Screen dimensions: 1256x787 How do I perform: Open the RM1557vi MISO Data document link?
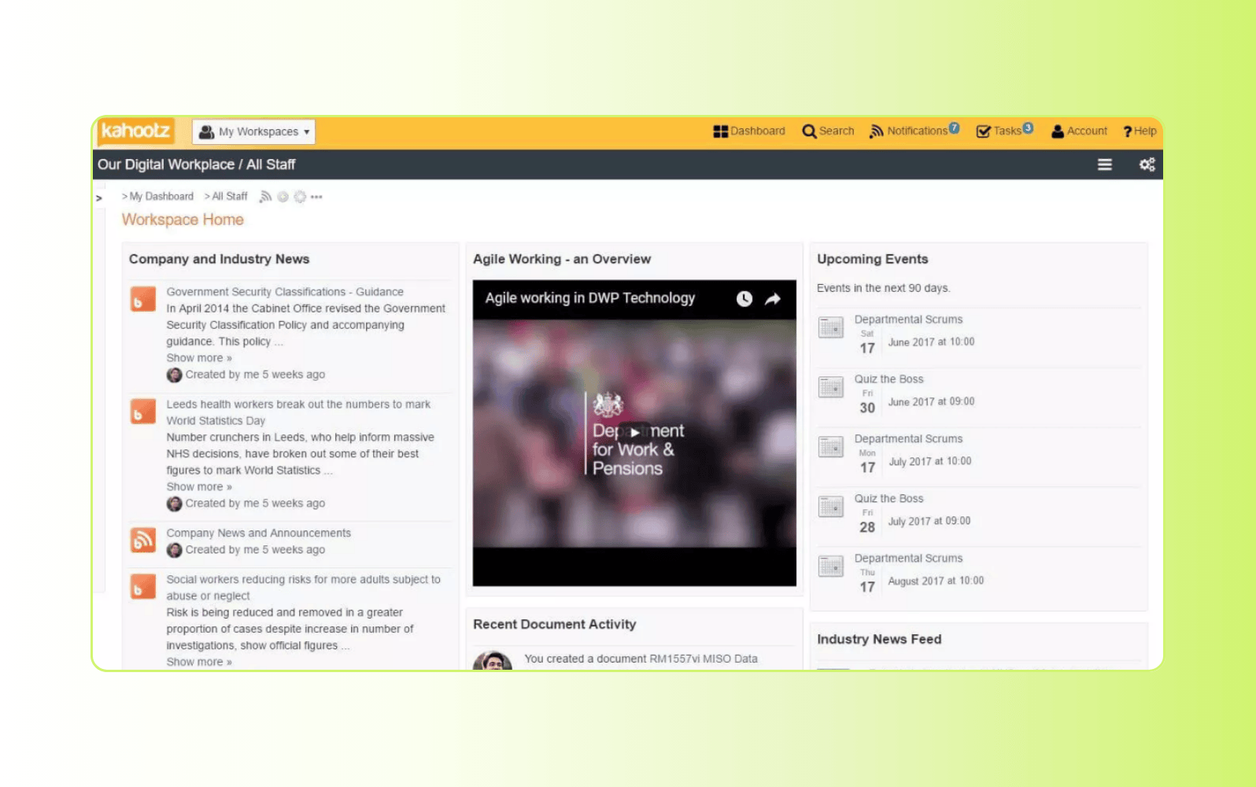(x=703, y=660)
